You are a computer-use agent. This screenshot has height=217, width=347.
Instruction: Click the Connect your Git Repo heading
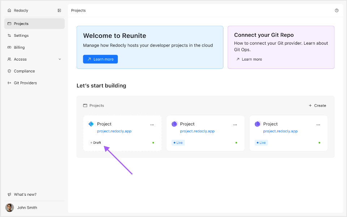click(x=264, y=35)
